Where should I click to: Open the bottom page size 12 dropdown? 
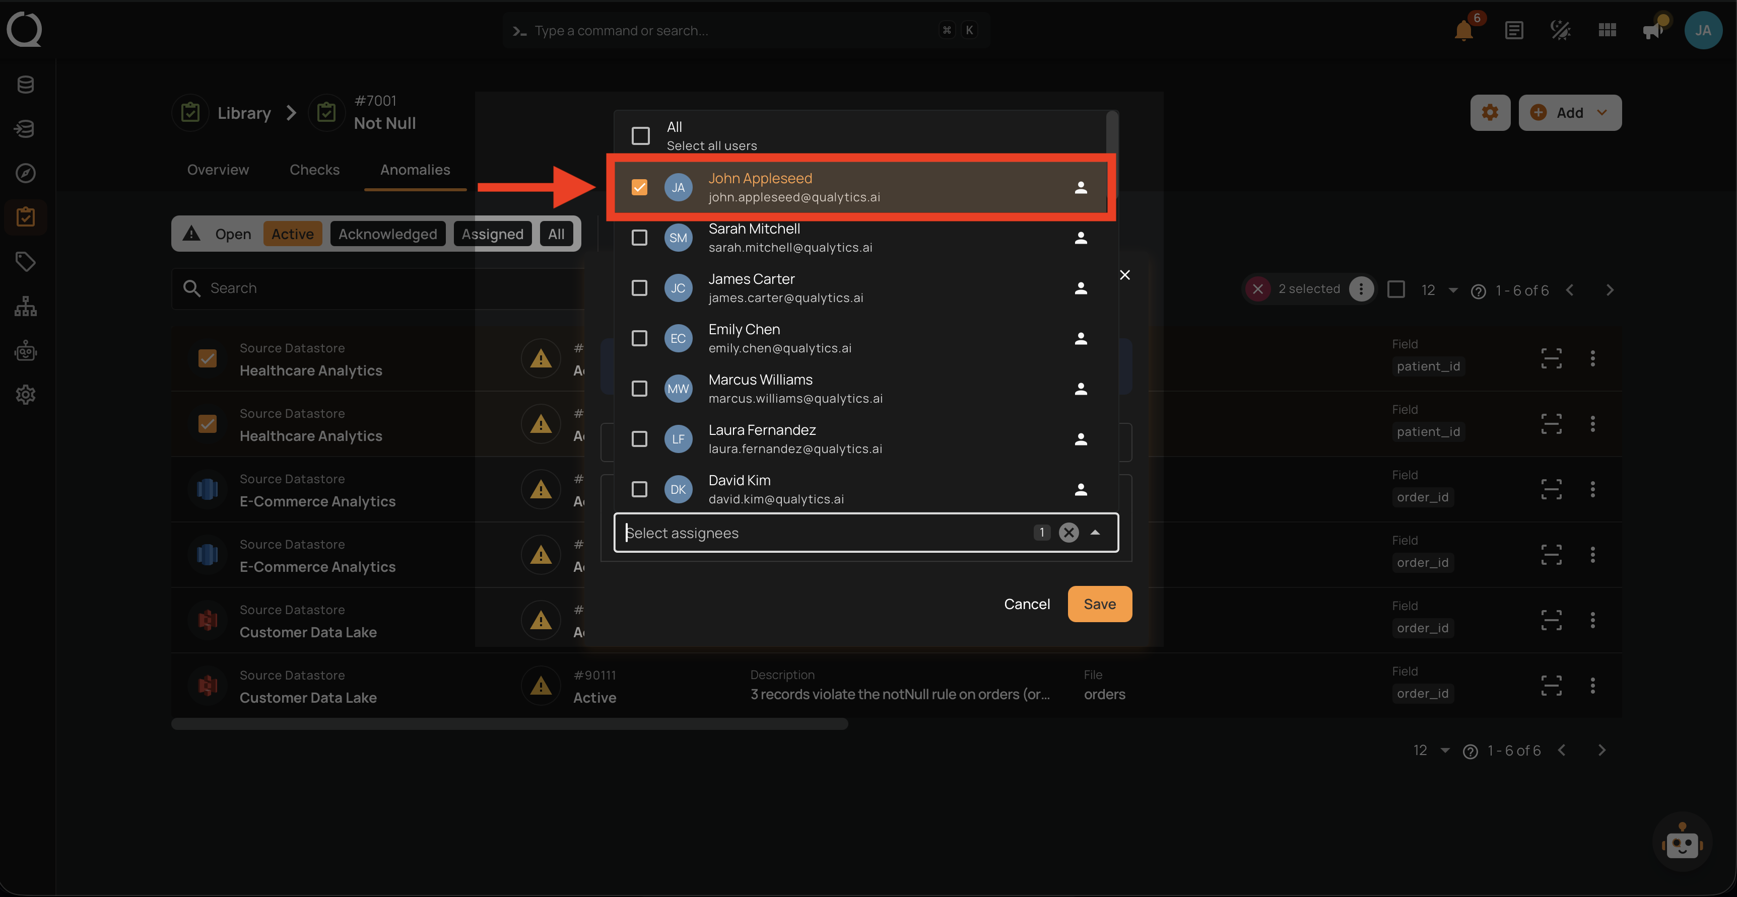pyautogui.click(x=1431, y=750)
